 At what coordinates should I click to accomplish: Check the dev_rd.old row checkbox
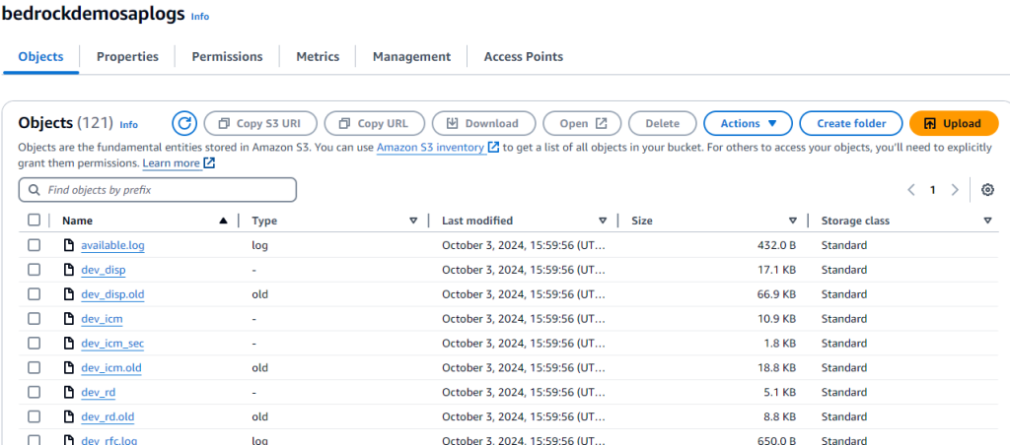pyautogui.click(x=35, y=416)
